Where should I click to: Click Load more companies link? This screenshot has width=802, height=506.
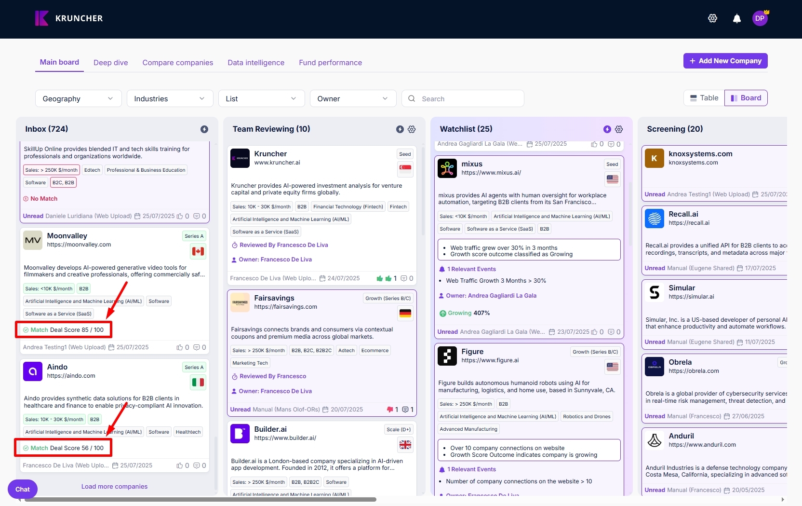(x=114, y=486)
